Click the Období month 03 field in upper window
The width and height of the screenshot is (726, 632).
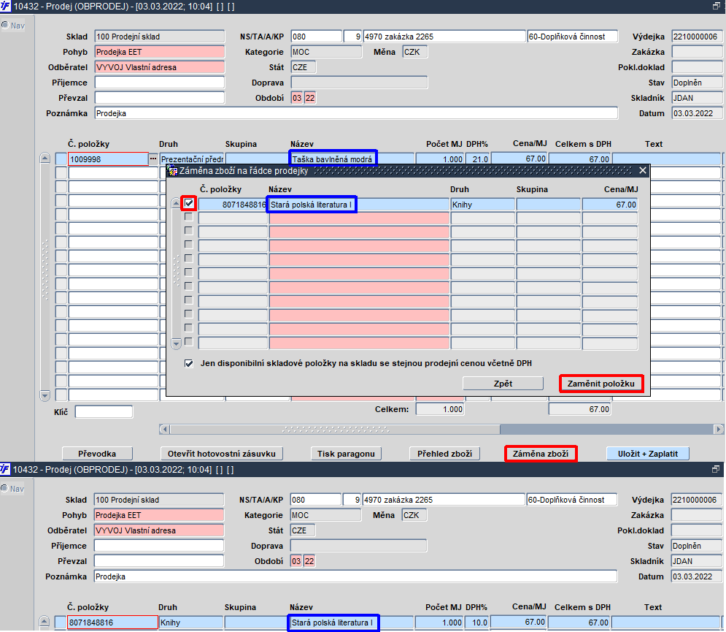pyautogui.click(x=297, y=98)
